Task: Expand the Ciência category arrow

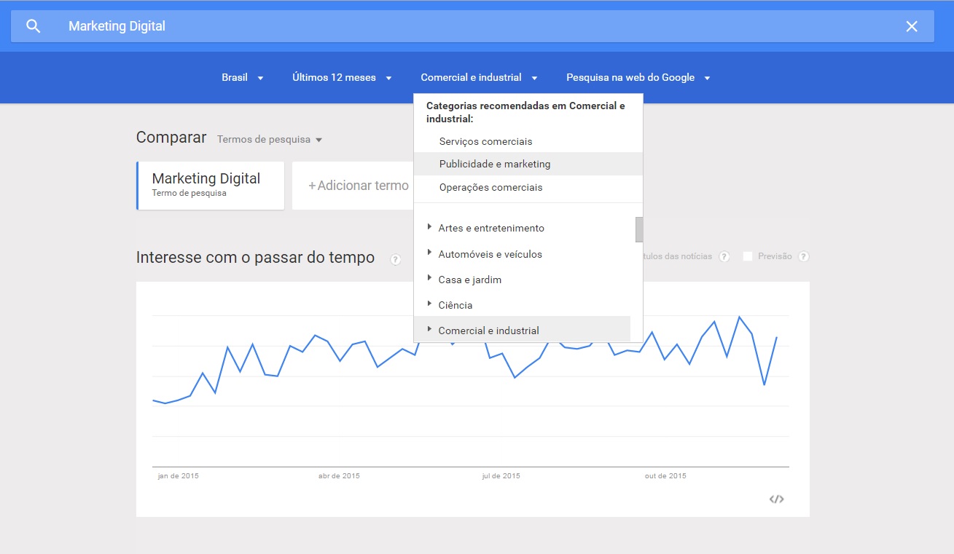Action: [430, 304]
